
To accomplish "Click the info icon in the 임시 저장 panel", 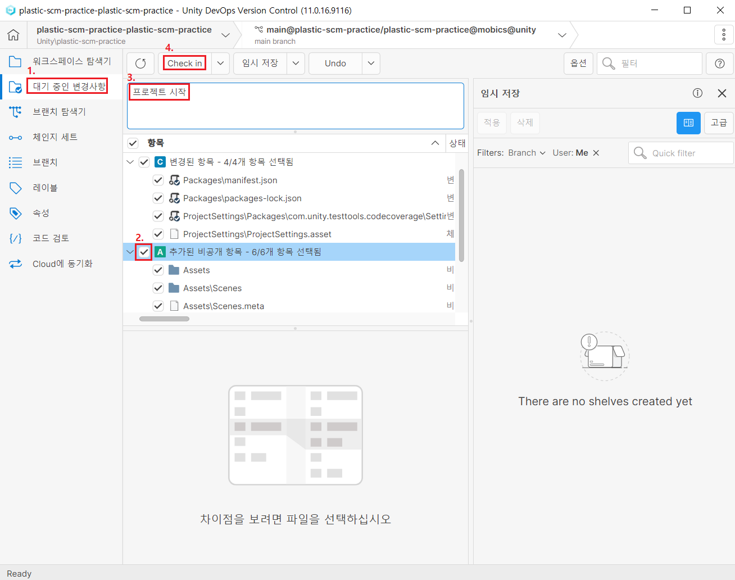I will [x=697, y=93].
